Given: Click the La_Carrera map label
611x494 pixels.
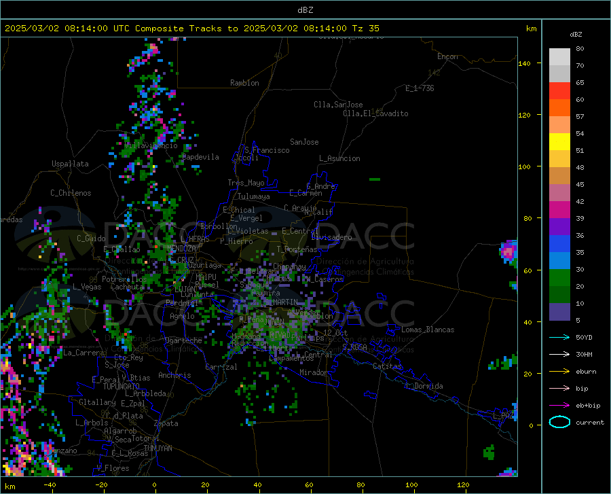Looking at the screenshot, I should tap(84, 353).
